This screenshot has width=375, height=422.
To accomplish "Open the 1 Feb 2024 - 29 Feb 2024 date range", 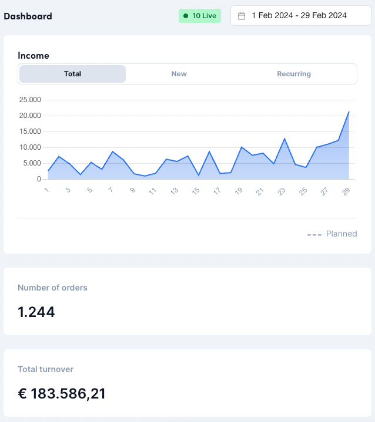I will click(299, 16).
